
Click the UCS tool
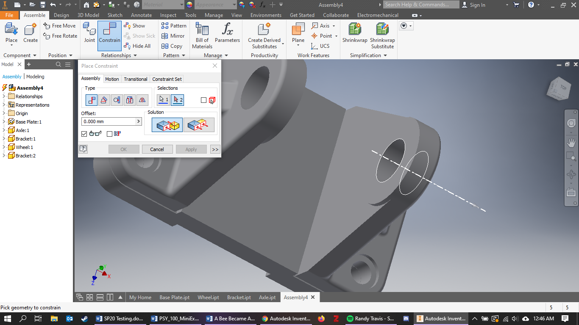(320, 46)
